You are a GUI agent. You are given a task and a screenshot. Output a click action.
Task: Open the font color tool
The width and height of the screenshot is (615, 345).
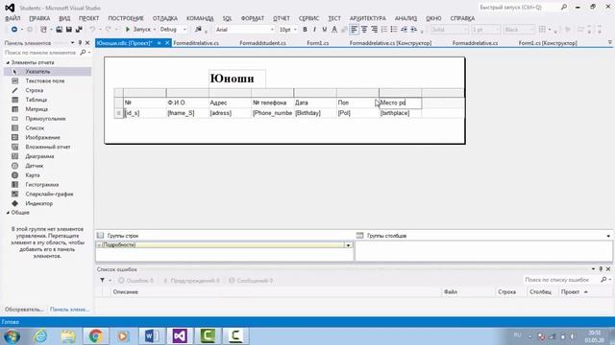point(334,30)
